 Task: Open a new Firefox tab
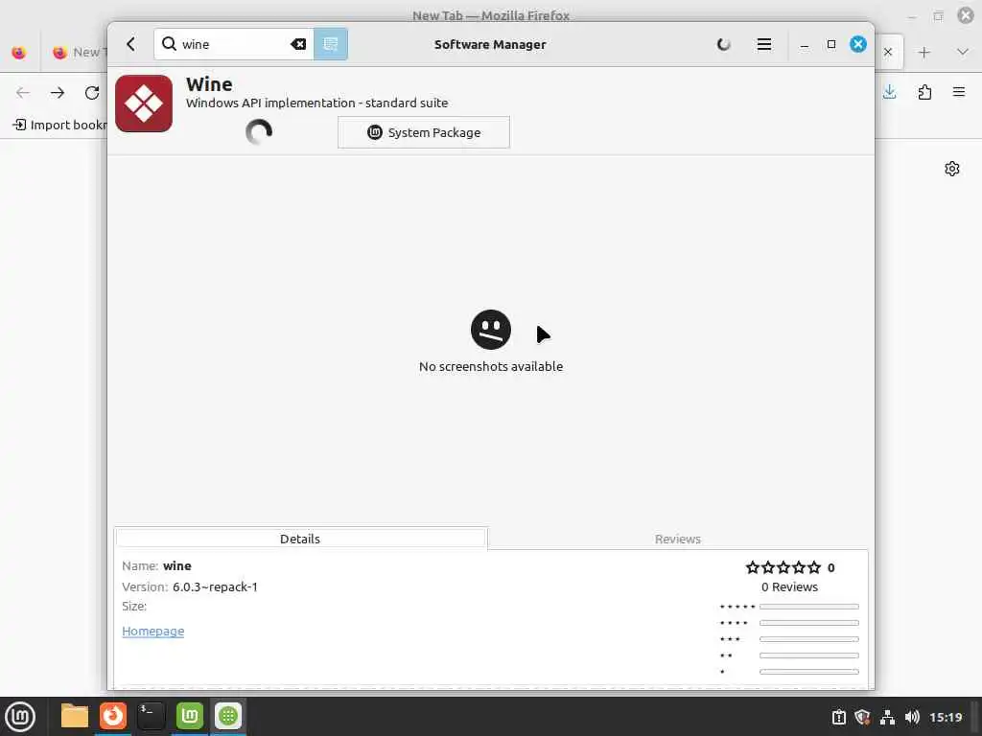[924, 52]
